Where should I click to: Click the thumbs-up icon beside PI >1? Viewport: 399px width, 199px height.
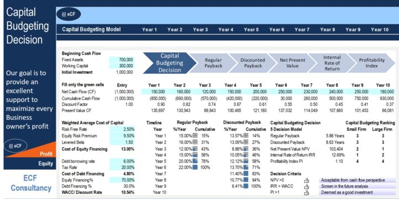click(x=306, y=192)
